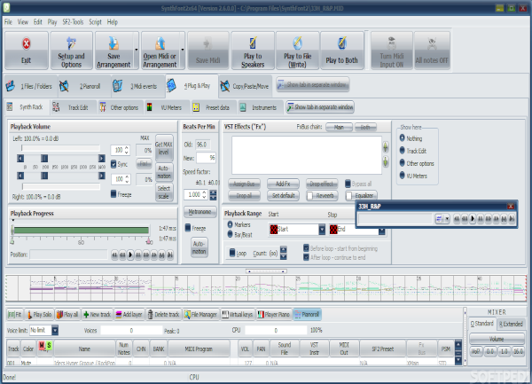Viewport: 532px width, 384px height.
Task: Switch to the 3 Midi events tab
Action: coord(137,86)
